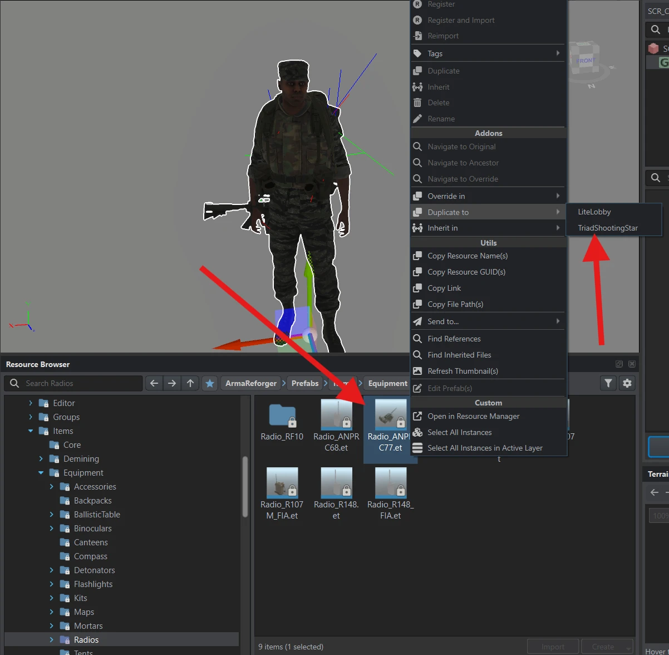
Task: Open Resource Browser settings gear
Action: click(627, 383)
